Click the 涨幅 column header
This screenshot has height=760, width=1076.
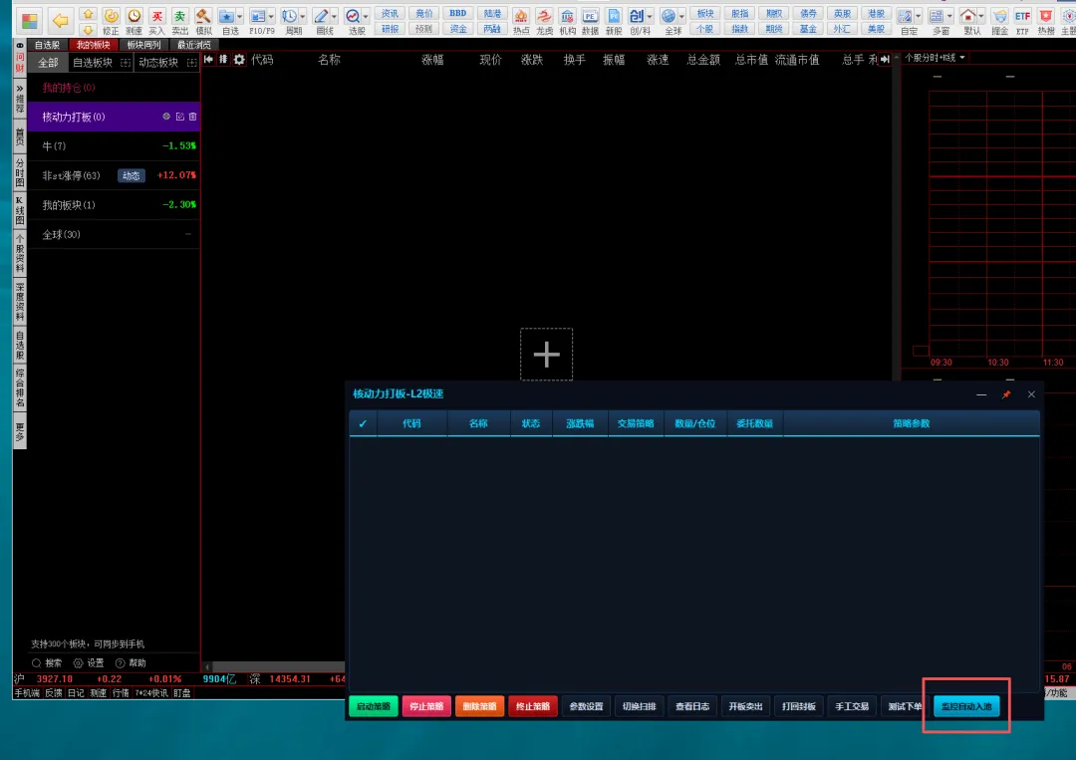432,60
